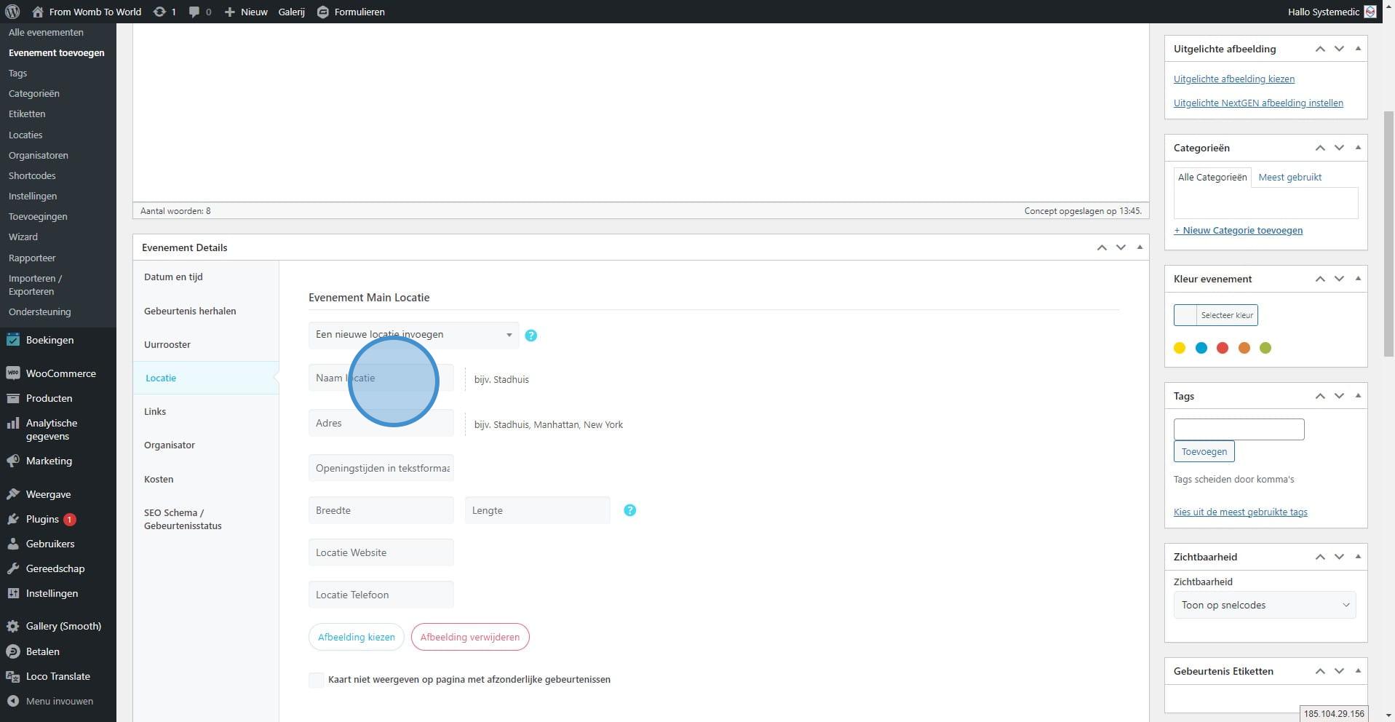Click the WordPress logo icon

pyautogui.click(x=12, y=12)
